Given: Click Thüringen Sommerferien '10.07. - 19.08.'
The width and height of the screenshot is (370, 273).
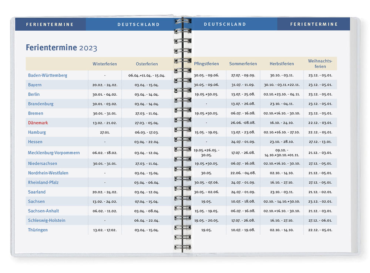Looking at the screenshot, I should pyautogui.click(x=243, y=230).
